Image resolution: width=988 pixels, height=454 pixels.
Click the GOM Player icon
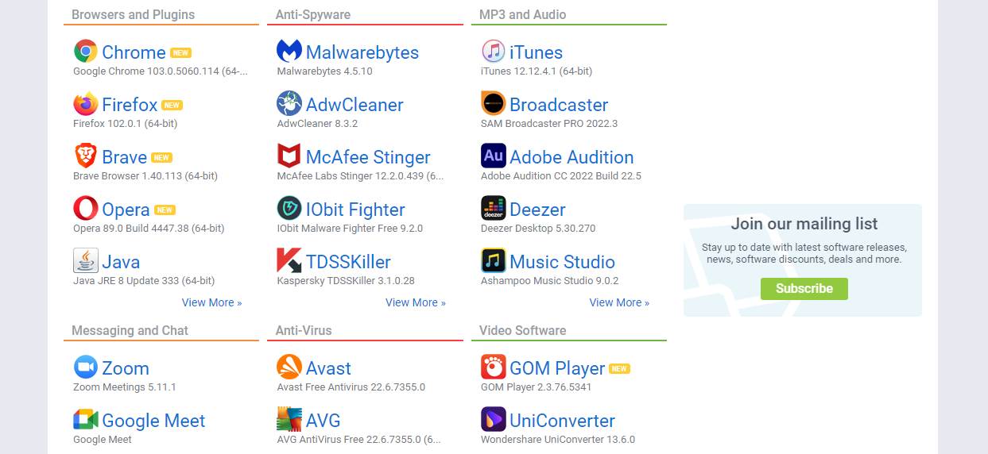[494, 367]
